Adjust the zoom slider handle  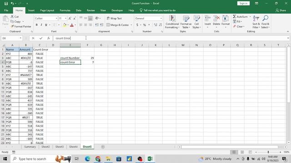click(x=268, y=152)
